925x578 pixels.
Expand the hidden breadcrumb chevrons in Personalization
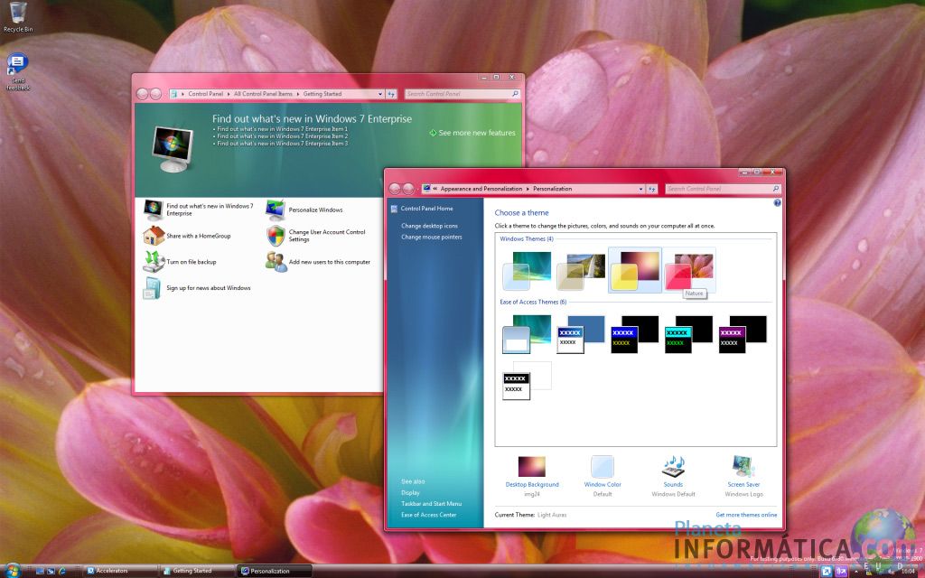point(435,189)
